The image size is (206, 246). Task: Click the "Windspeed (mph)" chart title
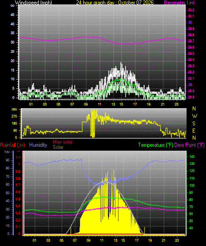(34, 3)
